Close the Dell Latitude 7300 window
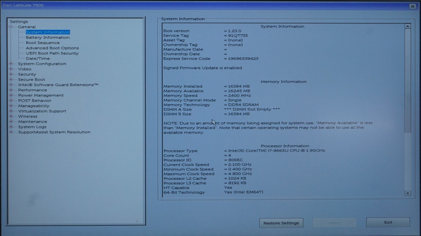The width and height of the screenshot is (421, 236). 413,6
